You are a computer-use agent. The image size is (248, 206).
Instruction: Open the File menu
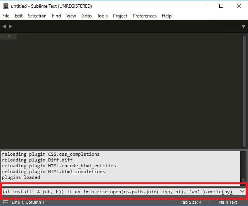click(x=6, y=16)
